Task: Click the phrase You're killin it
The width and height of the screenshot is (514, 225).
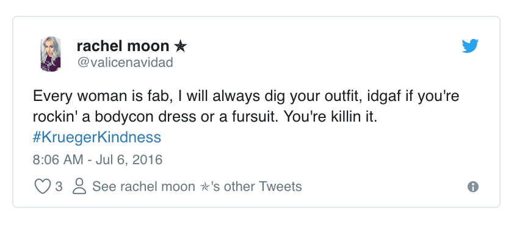Action: tap(330, 117)
